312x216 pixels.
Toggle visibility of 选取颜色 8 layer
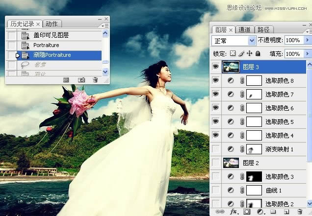(215, 80)
